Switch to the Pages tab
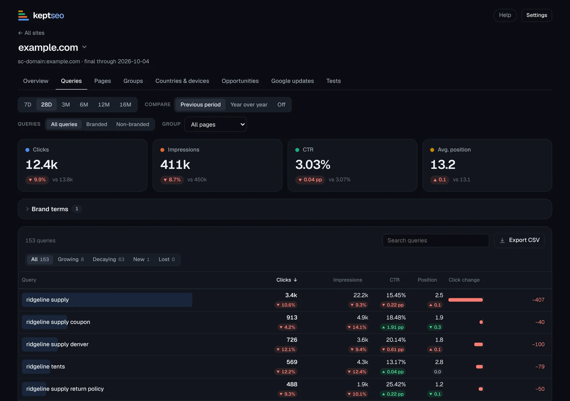Viewport: 570px width, 401px height. click(103, 81)
